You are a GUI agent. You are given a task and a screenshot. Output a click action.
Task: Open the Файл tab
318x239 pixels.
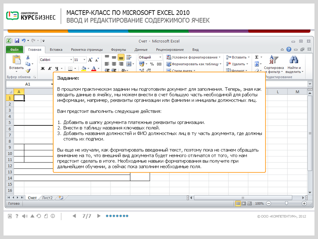[x=14, y=50]
